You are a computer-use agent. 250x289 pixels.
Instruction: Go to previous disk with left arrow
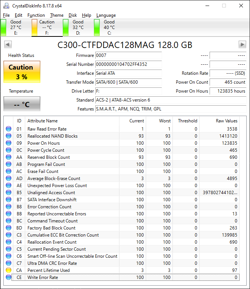tap(8, 44)
